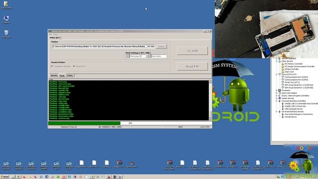
Task: Click the USB Composite Device icon
Action: pyautogui.click(x=283, y=109)
